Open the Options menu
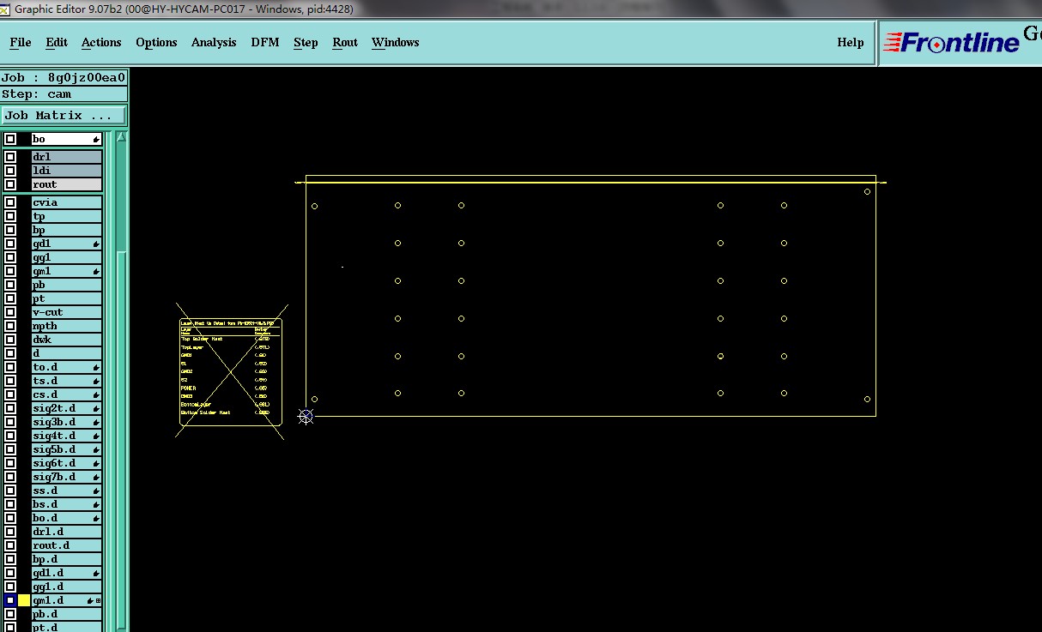Screen dimensions: 1042x632 (x=156, y=42)
